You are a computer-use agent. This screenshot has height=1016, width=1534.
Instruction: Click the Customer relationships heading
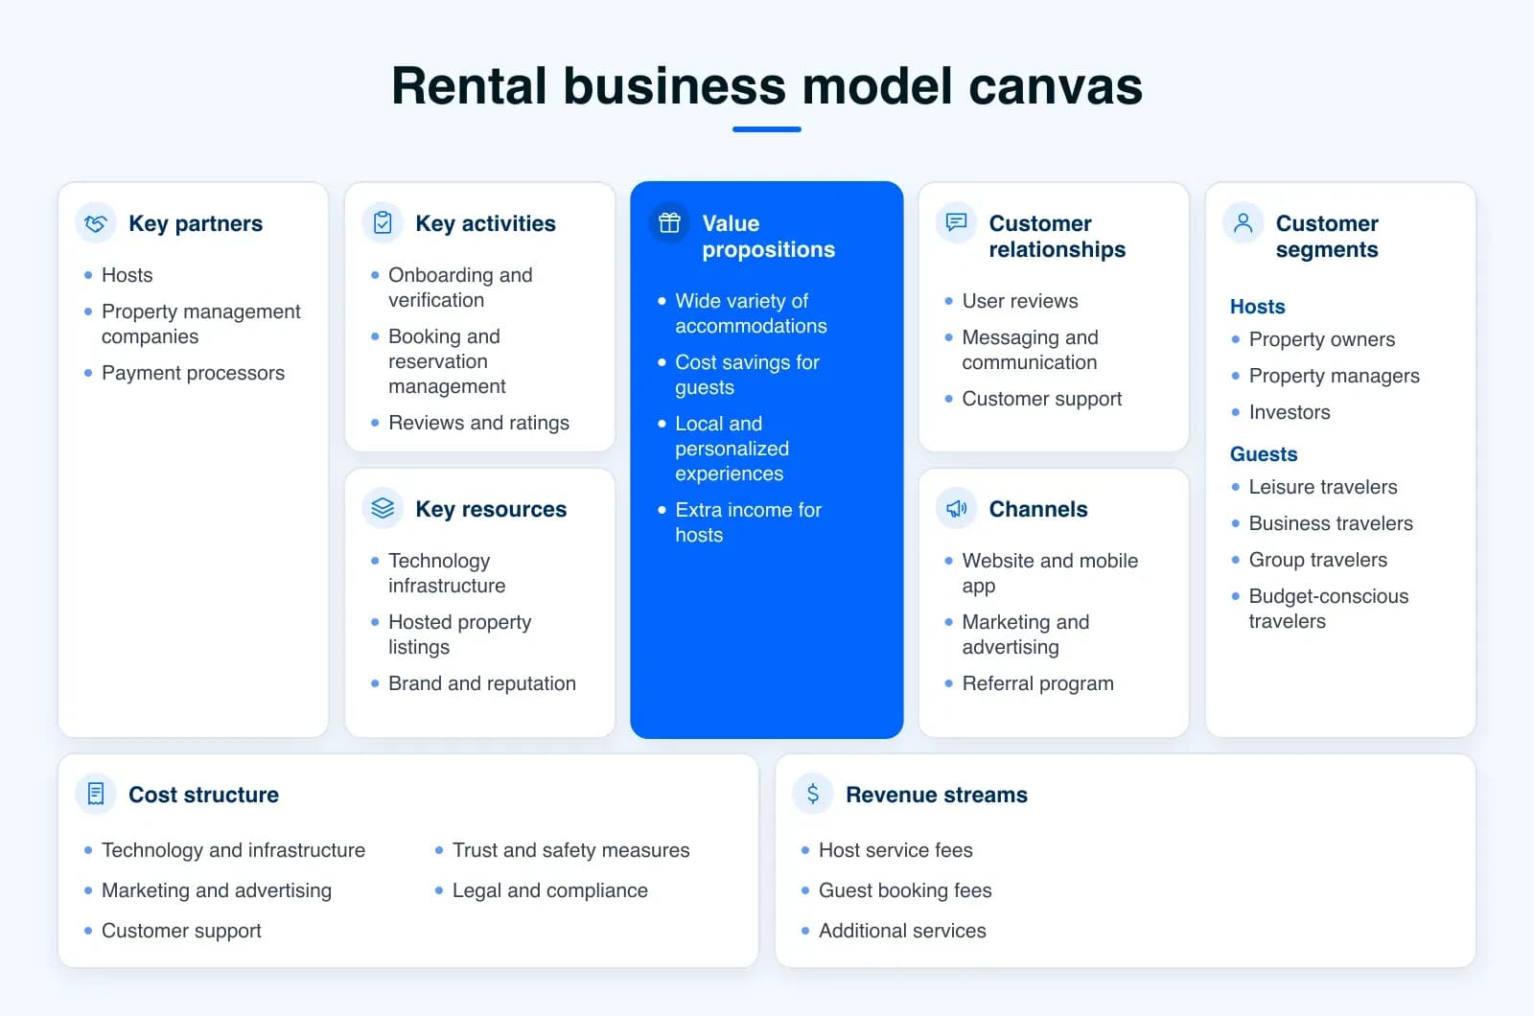[1057, 237]
